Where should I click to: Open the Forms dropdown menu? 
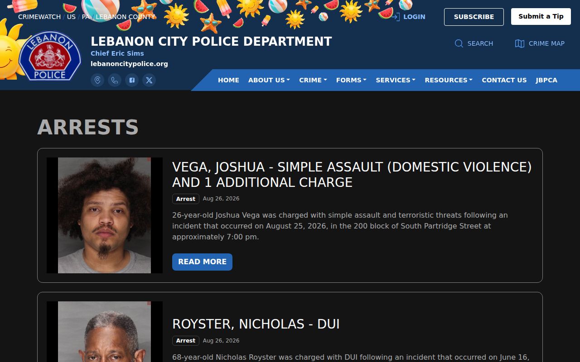[352, 80]
